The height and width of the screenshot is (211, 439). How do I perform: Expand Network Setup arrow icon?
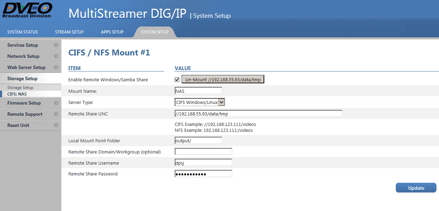point(56,56)
